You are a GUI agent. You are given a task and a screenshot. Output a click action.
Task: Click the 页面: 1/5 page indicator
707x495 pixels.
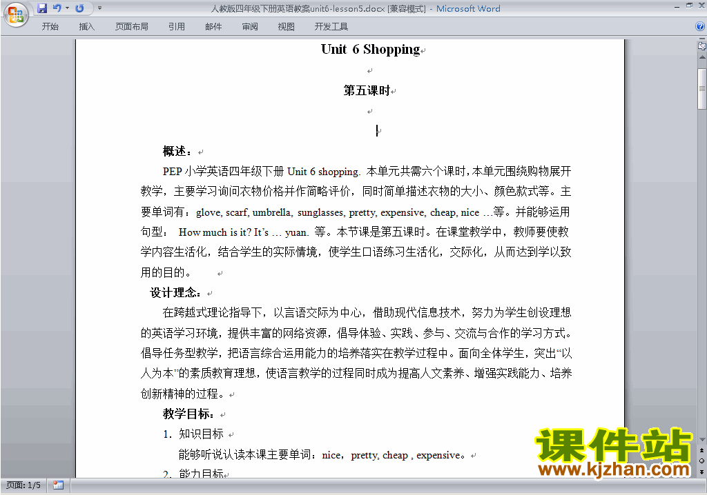pyautogui.click(x=23, y=485)
